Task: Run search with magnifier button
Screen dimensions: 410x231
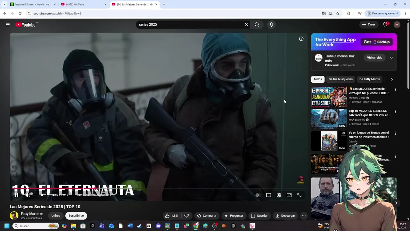Action: [257, 25]
